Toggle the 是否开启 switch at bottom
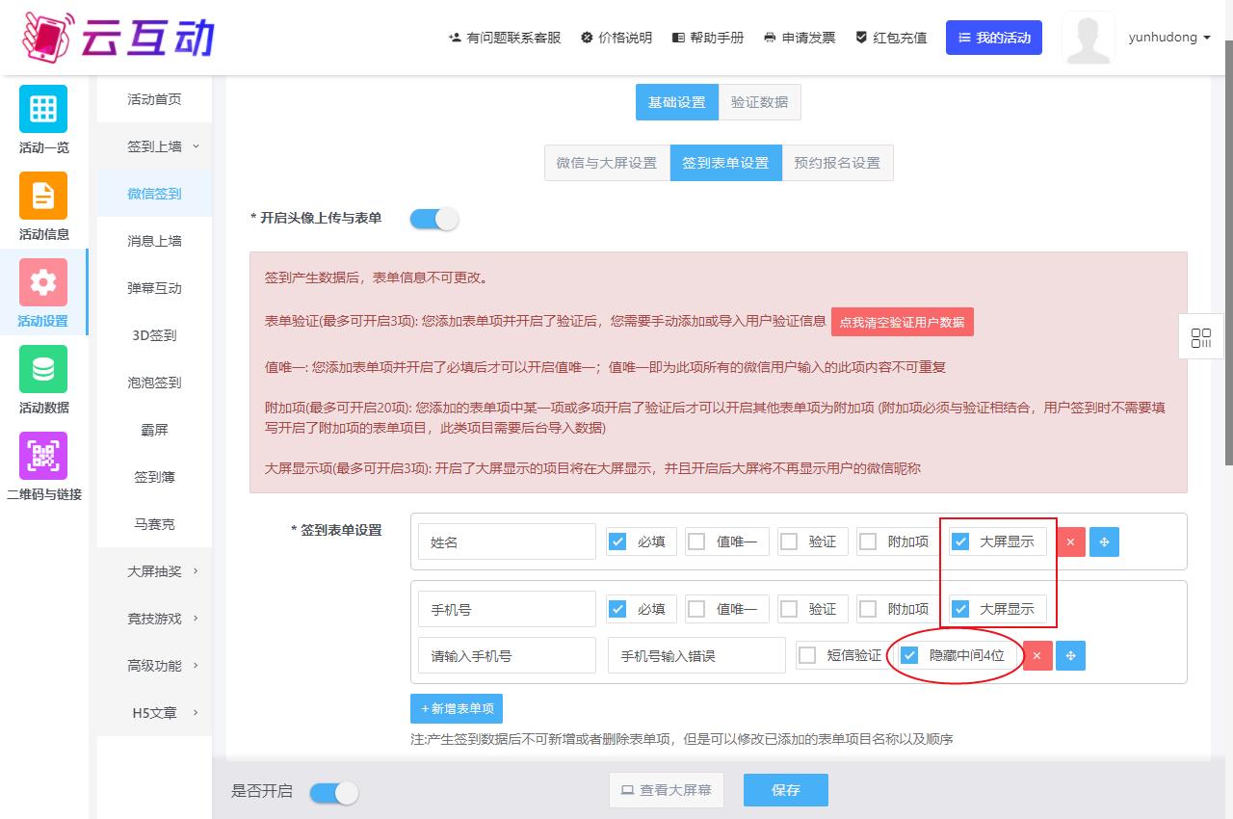This screenshot has height=819, width=1233. tap(333, 792)
